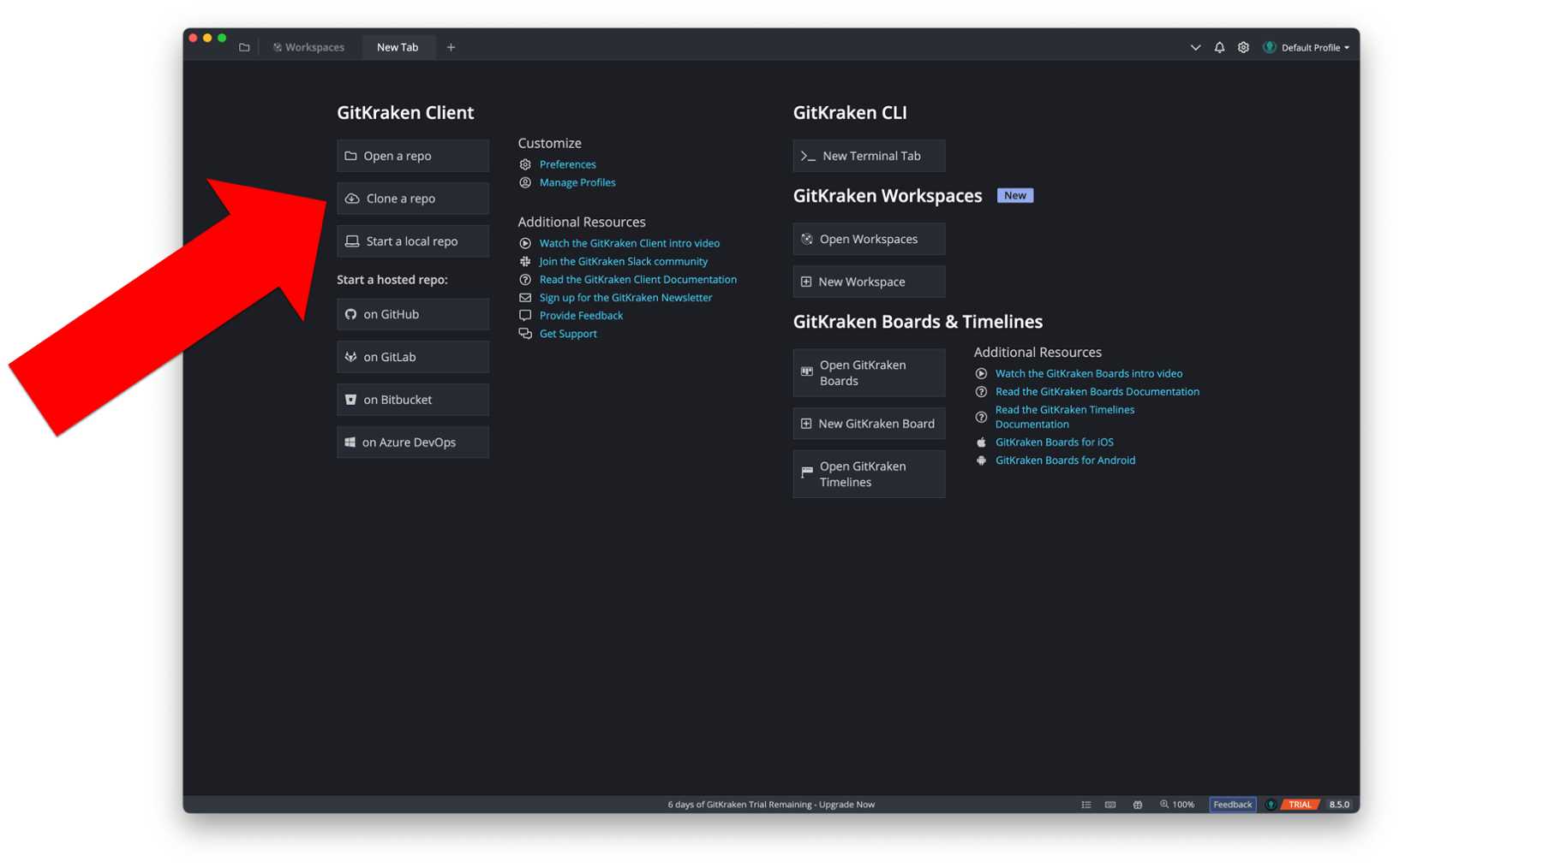Click the chat icon beside Get Support
This screenshot has width=1543, height=867.
(525, 334)
